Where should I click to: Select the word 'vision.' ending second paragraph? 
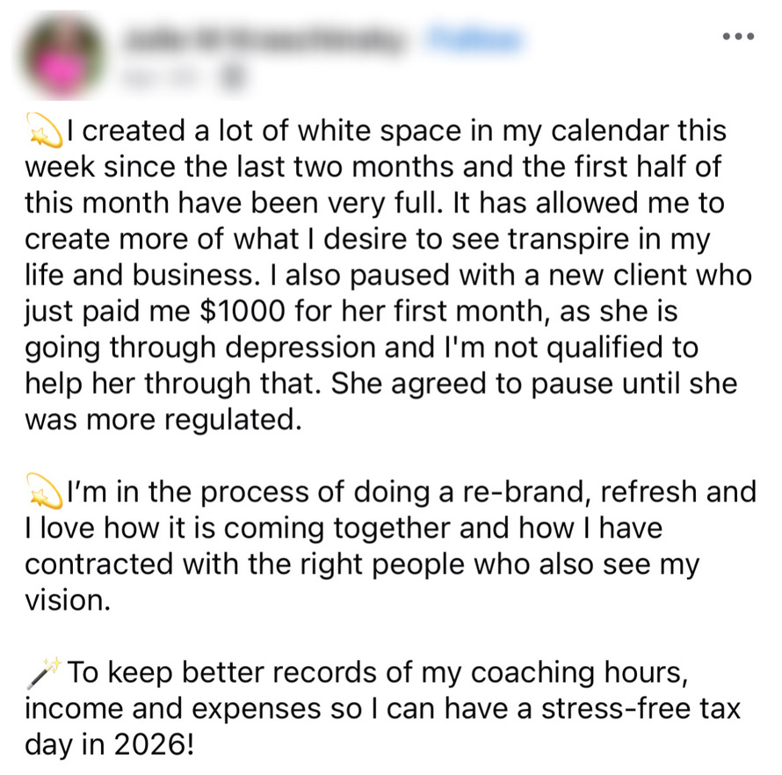(x=68, y=600)
